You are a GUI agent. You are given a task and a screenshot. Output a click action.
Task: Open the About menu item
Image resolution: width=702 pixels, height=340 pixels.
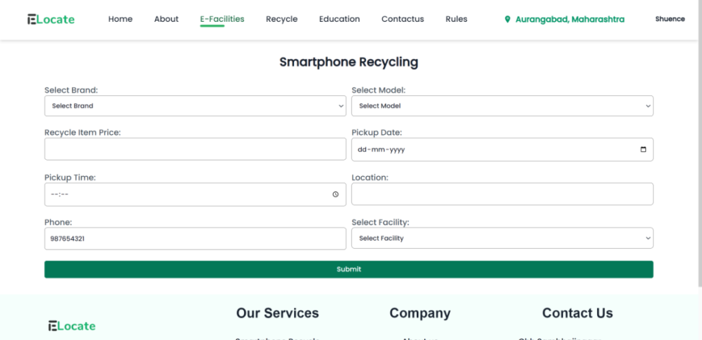pyautogui.click(x=167, y=19)
